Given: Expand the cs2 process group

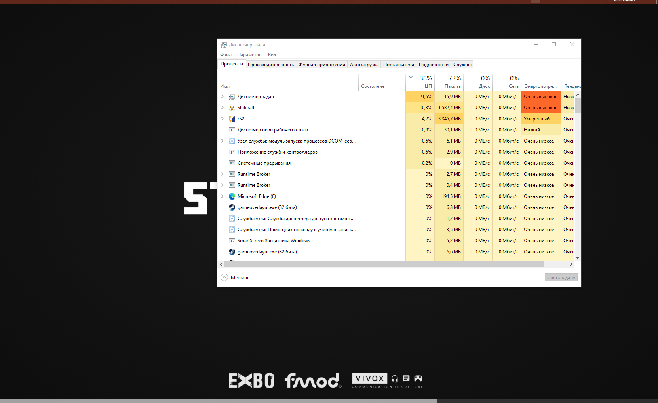Looking at the screenshot, I should click(x=223, y=119).
